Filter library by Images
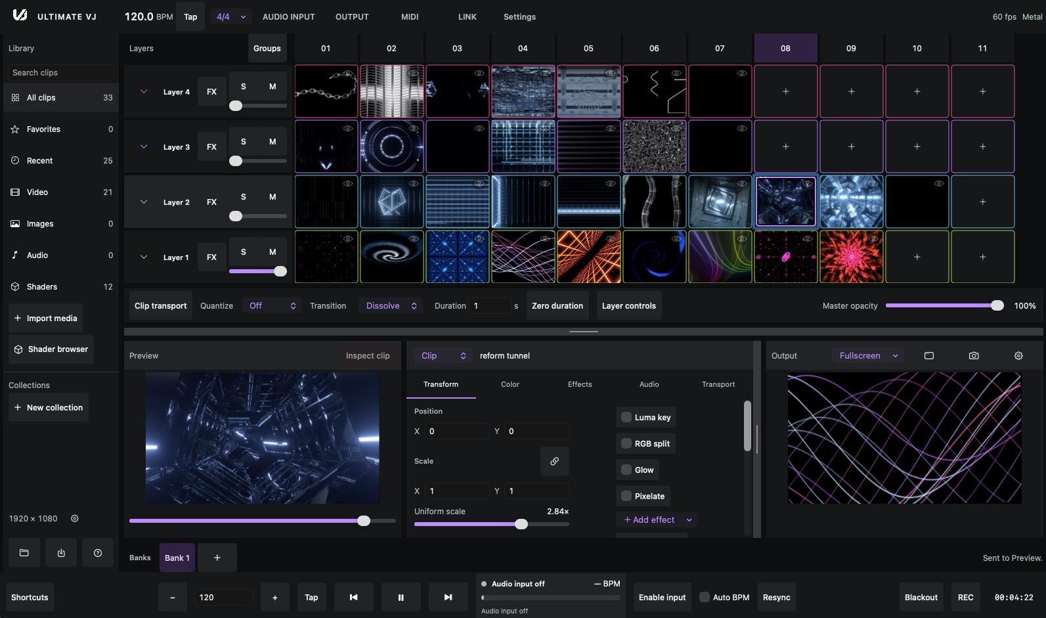Image resolution: width=1046 pixels, height=618 pixels. [x=61, y=224]
